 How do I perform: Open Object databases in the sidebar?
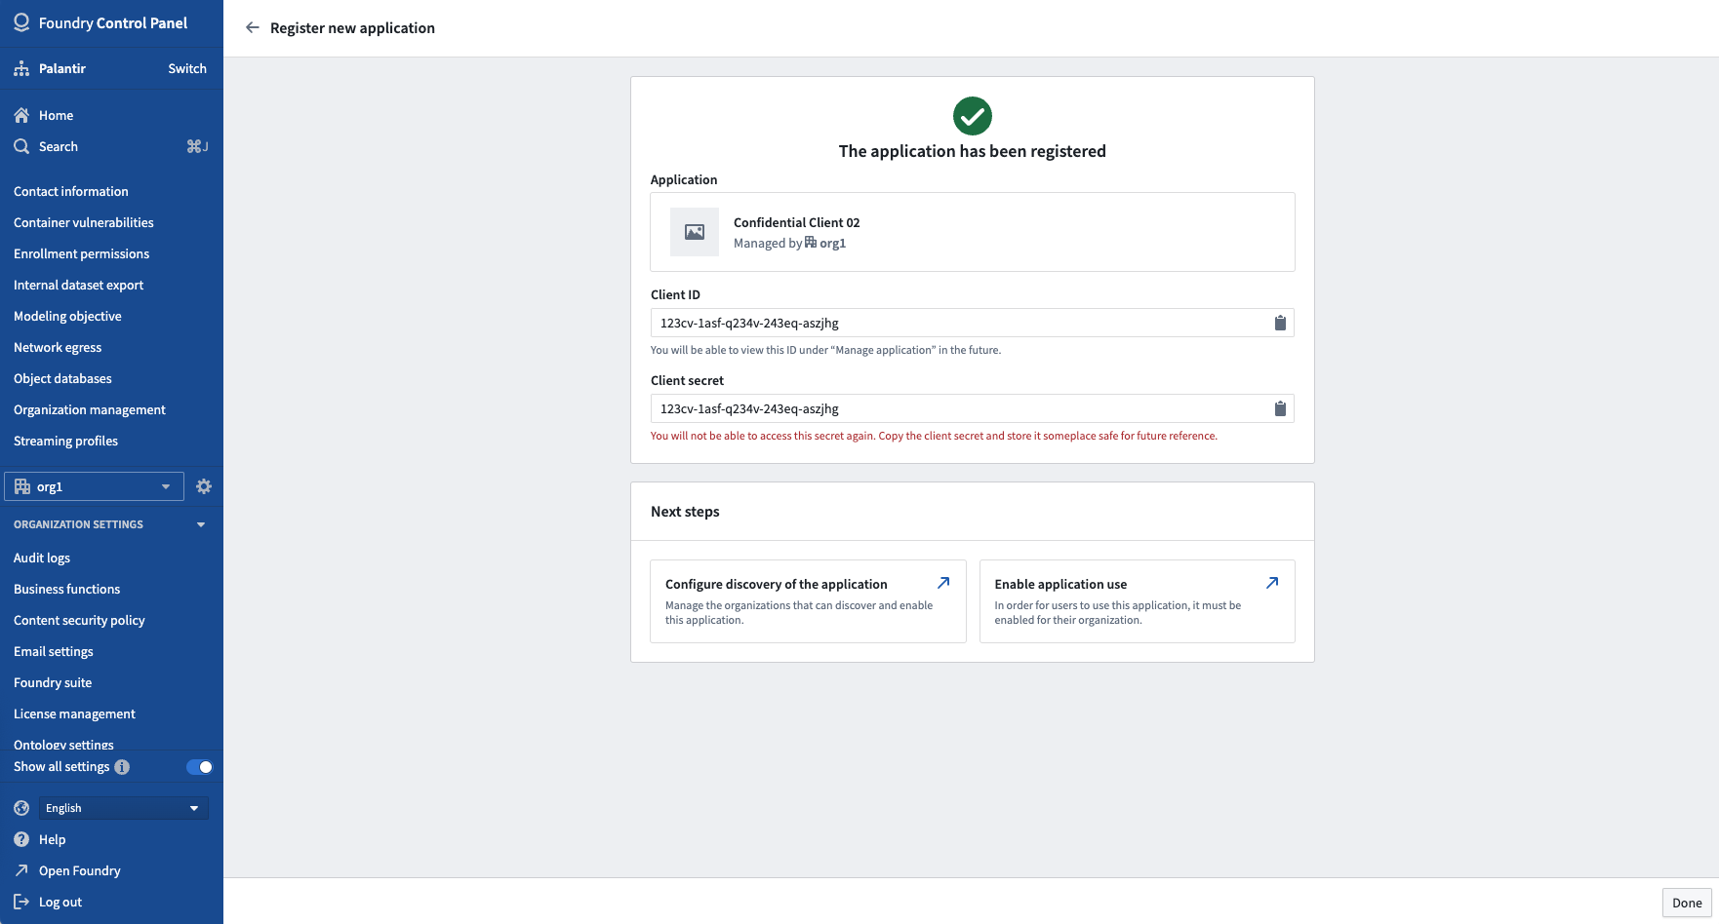click(63, 378)
